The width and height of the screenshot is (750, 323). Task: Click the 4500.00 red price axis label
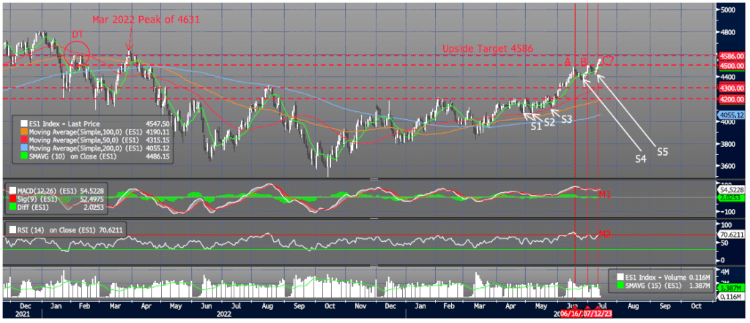click(732, 65)
